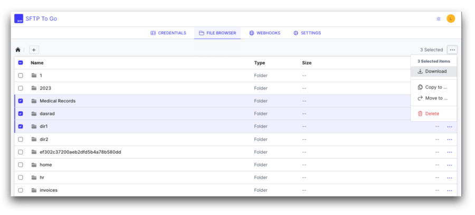Click the folder icon of ef302c37200aeb2dfd5b4a78b580dd row
475x215 pixels.
[34, 152]
